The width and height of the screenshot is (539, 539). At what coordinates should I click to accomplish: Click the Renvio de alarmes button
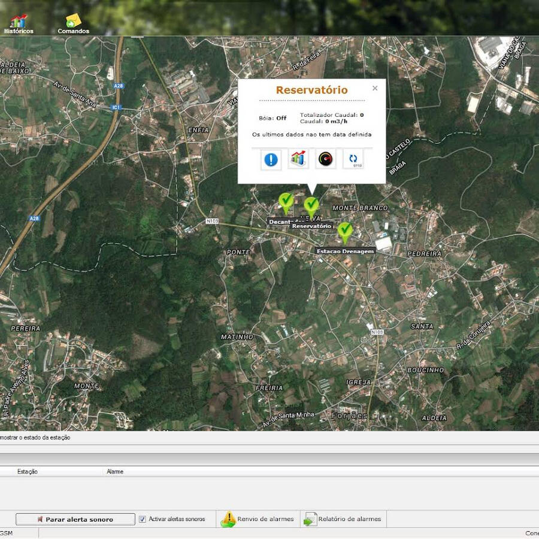(x=258, y=519)
